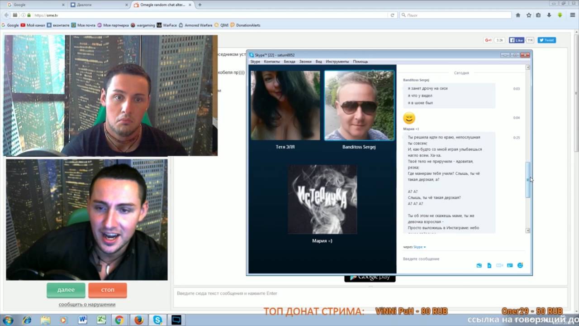579x326 pixels.
Task: Select Мария =) participant thumbnail
Action: pos(323,199)
